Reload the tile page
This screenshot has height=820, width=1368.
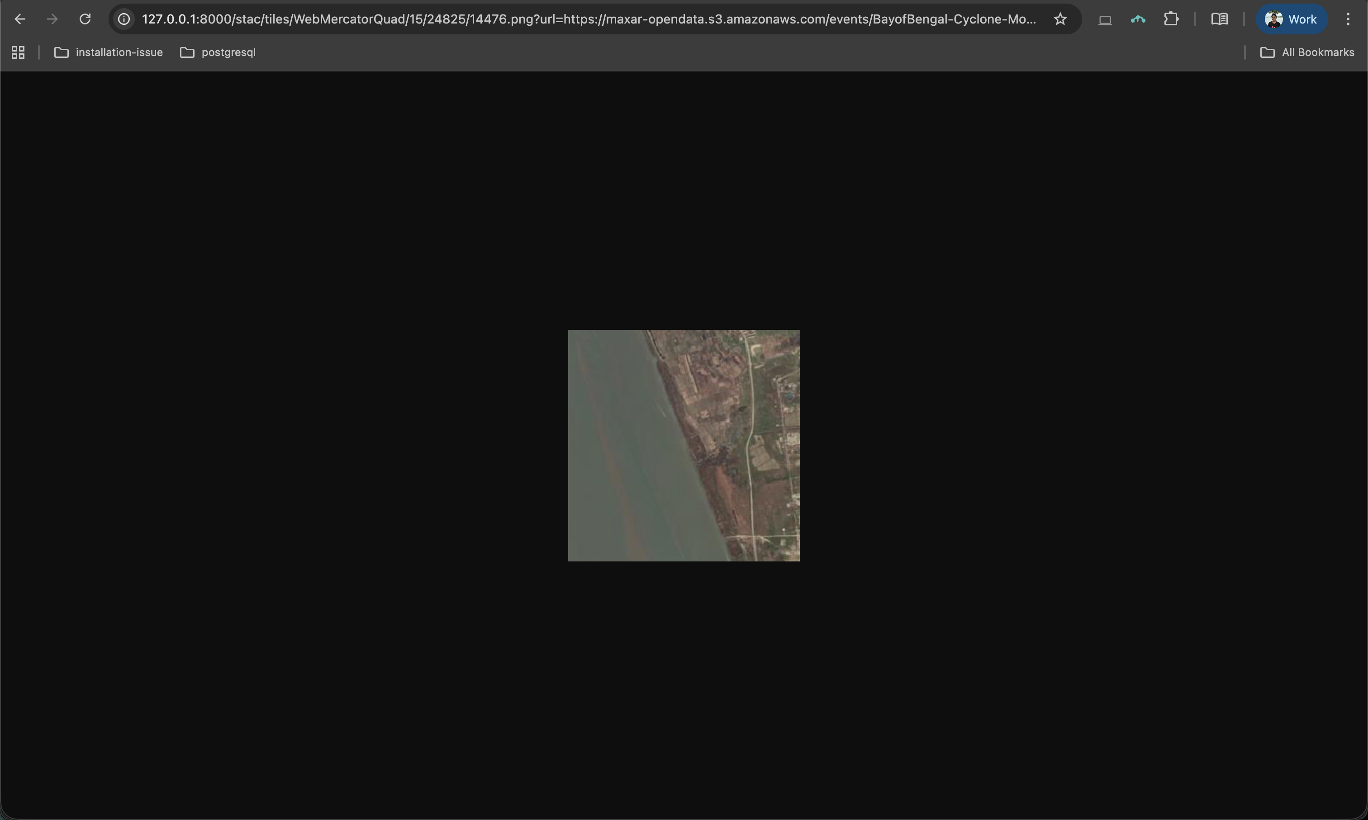[x=85, y=19]
